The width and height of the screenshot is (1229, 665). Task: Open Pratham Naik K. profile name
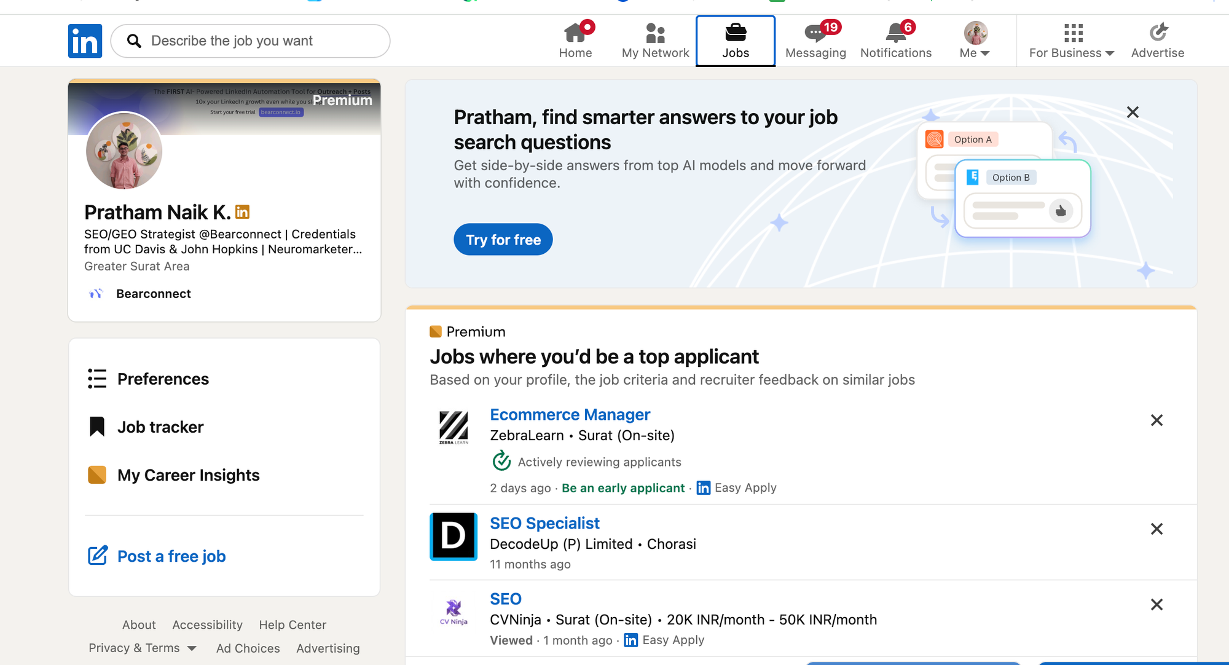click(x=157, y=212)
